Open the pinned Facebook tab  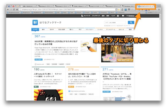click(x=9, y=6)
